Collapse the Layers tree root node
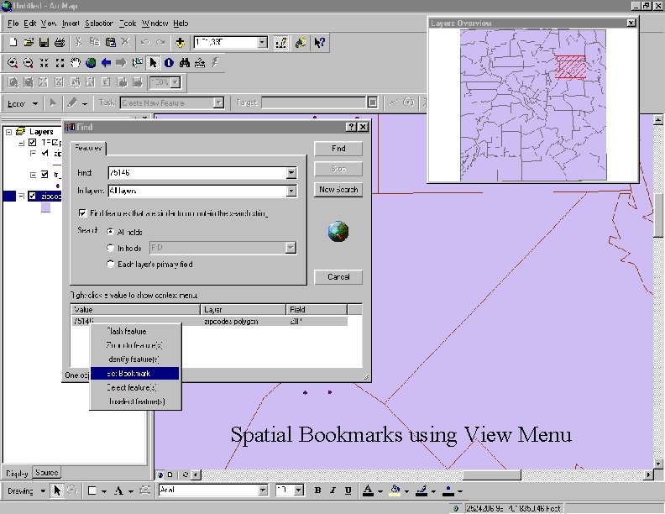665x514 pixels. (x=8, y=132)
